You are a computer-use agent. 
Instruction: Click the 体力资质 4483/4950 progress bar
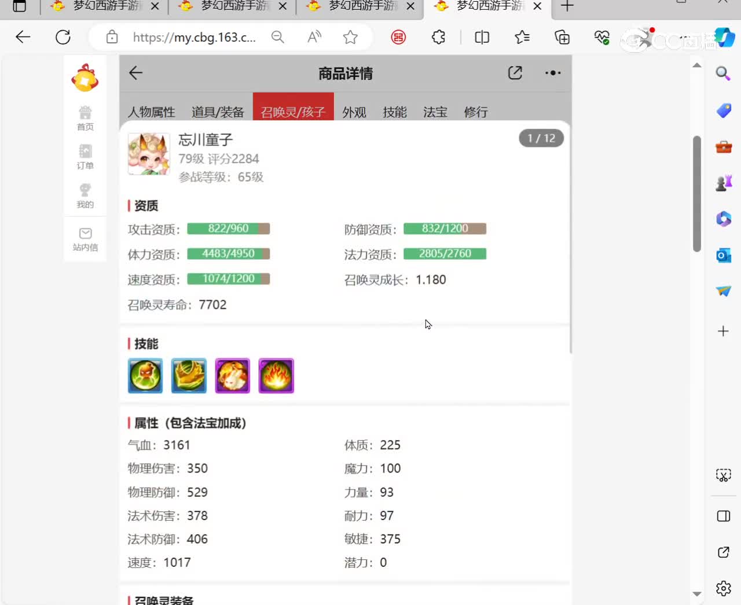click(229, 254)
